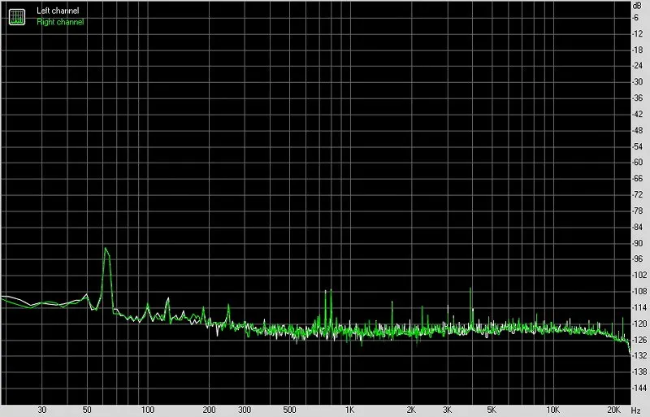Click the '300' frequency axis label
The image size is (650, 417).
[x=245, y=410]
